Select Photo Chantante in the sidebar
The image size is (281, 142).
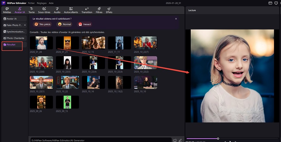tap(14, 38)
